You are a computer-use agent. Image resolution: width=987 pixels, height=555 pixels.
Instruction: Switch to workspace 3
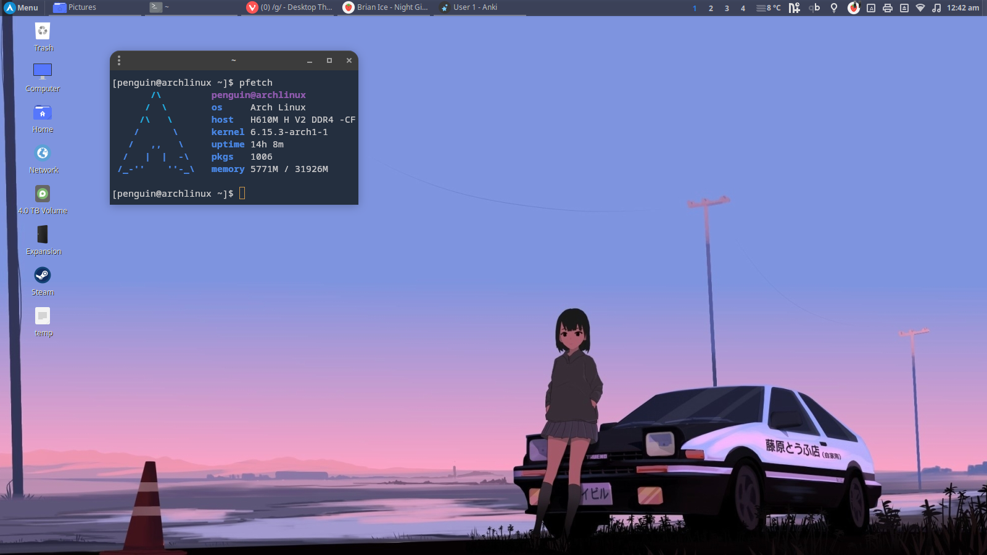point(727,8)
